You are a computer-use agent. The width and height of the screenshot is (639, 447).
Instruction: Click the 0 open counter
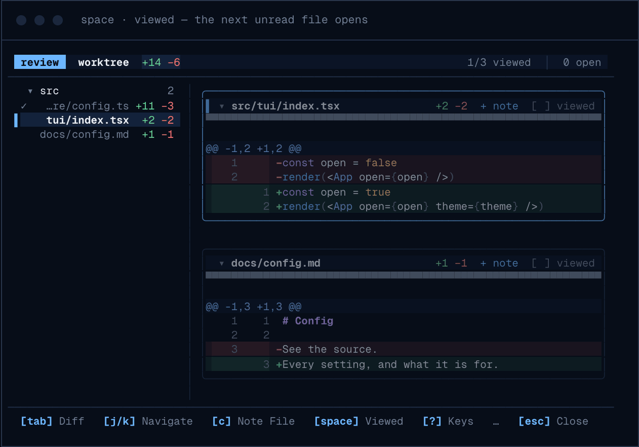pyautogui.click(x=582, y=62)
